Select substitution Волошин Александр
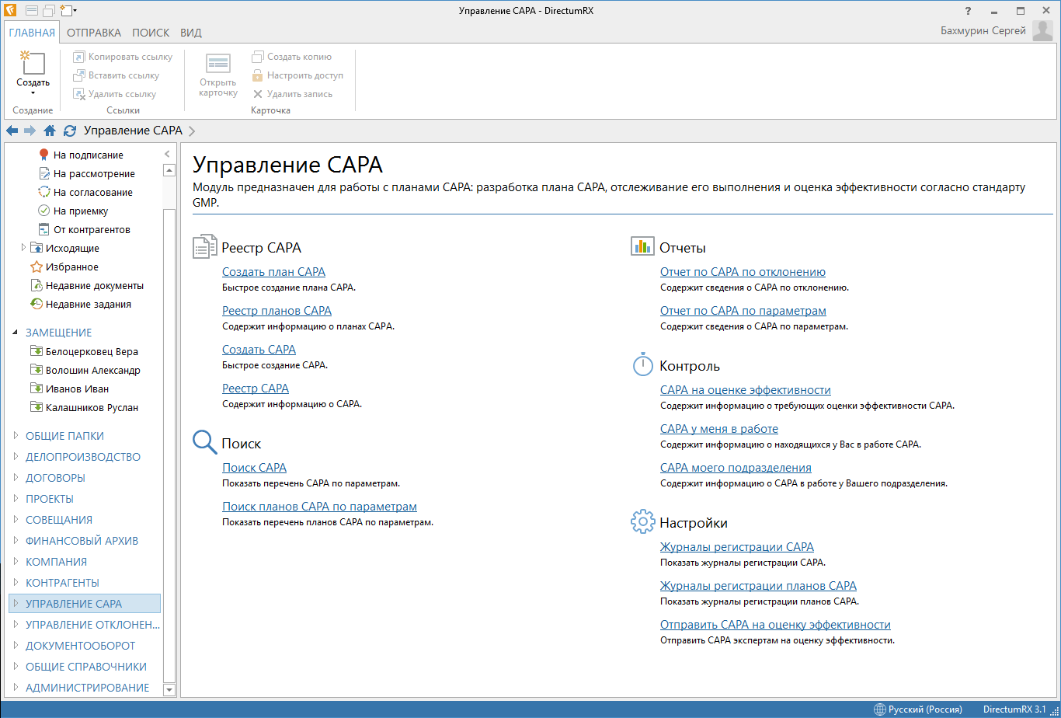Image resolution: width=1061 pixels, height=718 pixels. coord(85,371)
